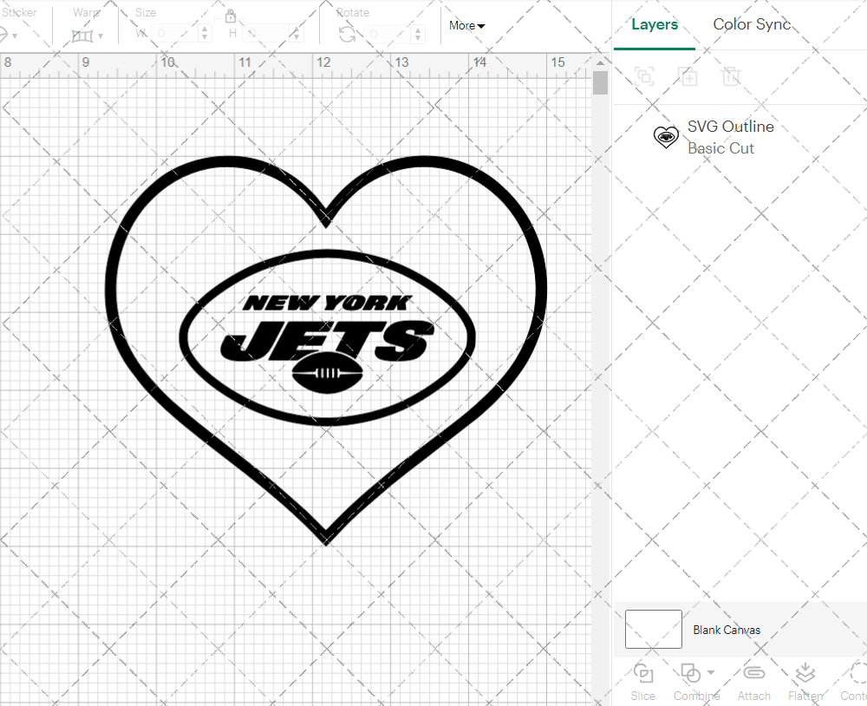Open the Warp dropdown
Image resolution: width=867 pixels, height=706 pixels.
(88, 36)
